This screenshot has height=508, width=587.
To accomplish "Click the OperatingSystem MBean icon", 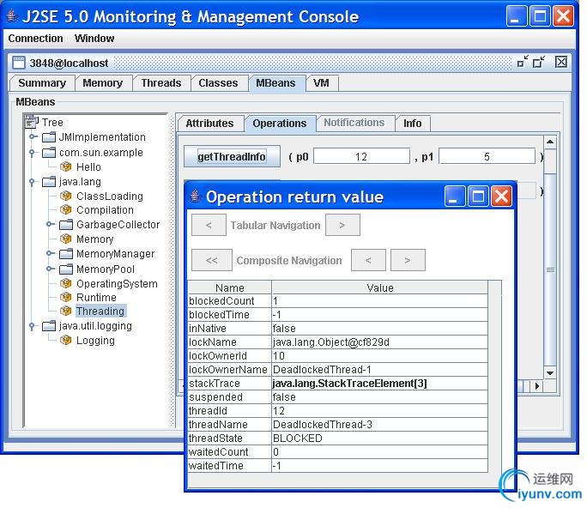I will point(66,283).
